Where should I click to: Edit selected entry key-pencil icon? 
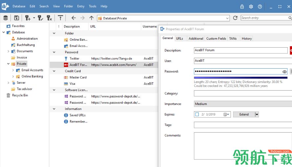[40, 18]
